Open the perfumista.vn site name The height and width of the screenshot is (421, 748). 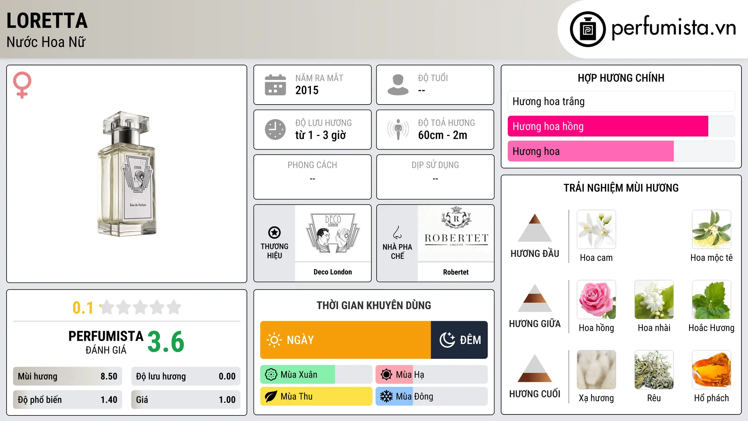674,28
